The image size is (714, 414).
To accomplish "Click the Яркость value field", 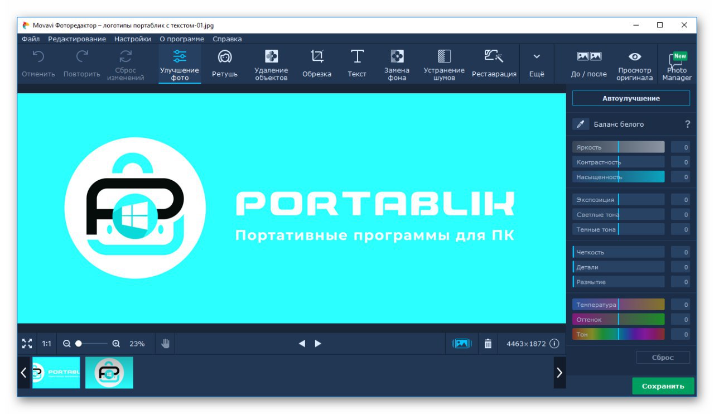I will 681,147.
